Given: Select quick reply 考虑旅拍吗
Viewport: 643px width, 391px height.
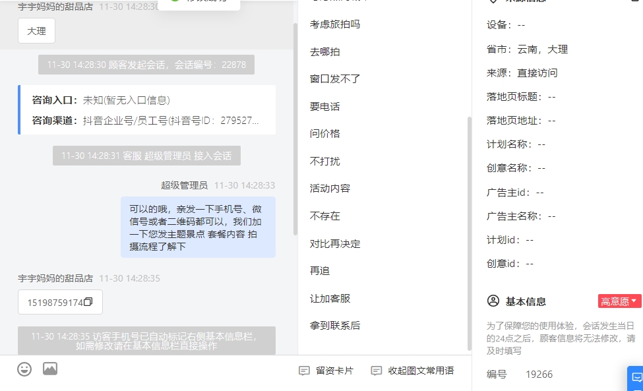Looking at the screenshot, I should pos(335,24).
